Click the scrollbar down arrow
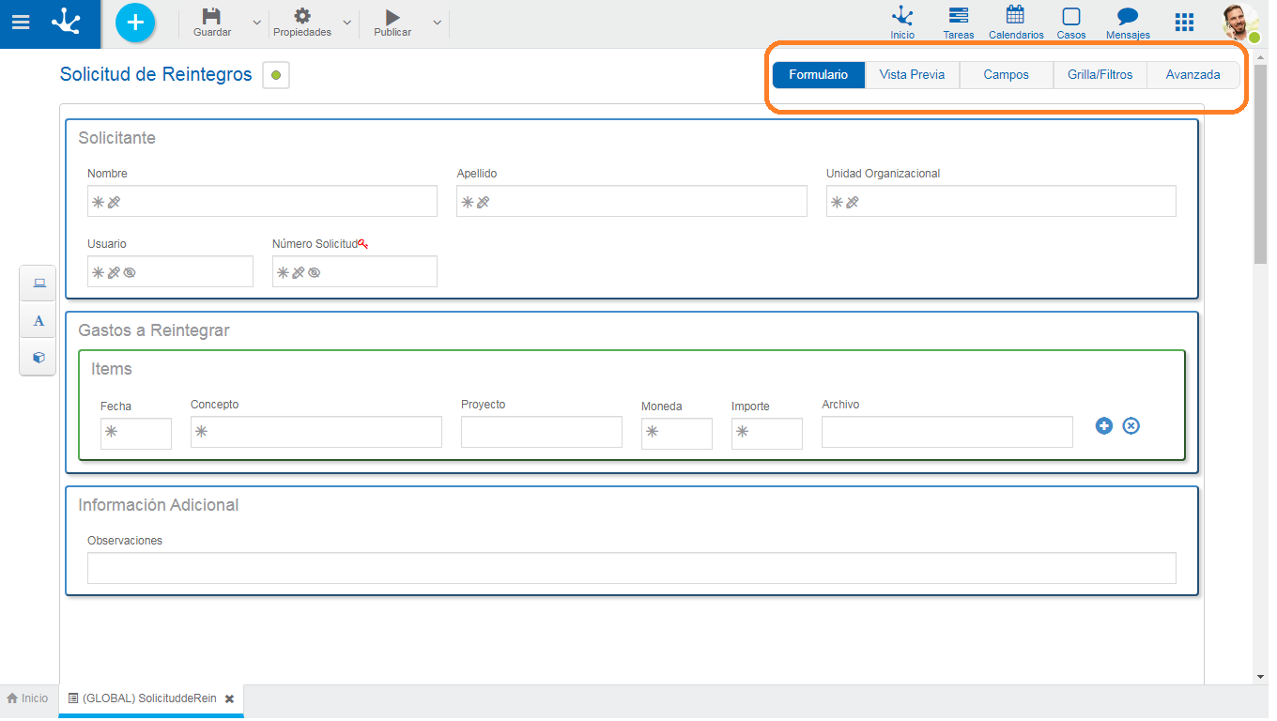 click(1260, 676)
